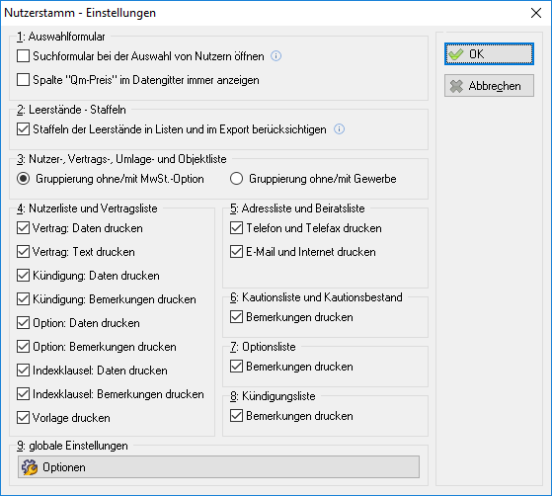Click the info icon beside Suchformular option

coord(276,56)
